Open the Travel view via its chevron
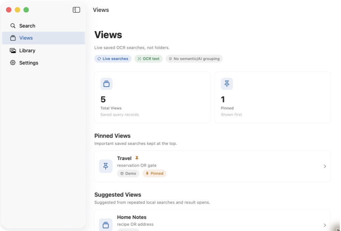Screen dimensions: 341x231 pyautogui.click(x=325, y=166)
